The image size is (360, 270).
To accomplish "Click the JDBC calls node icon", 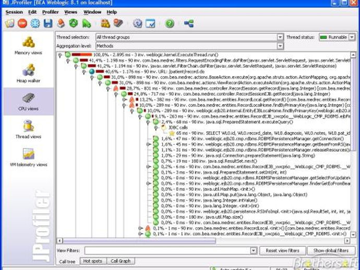I will click(x=164, y=128).
